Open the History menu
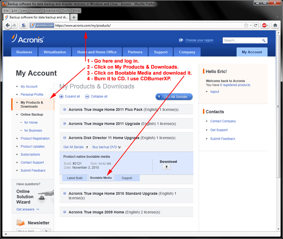Image resolution: width=283 pixels, height=239 pixels. pos(35,11)
